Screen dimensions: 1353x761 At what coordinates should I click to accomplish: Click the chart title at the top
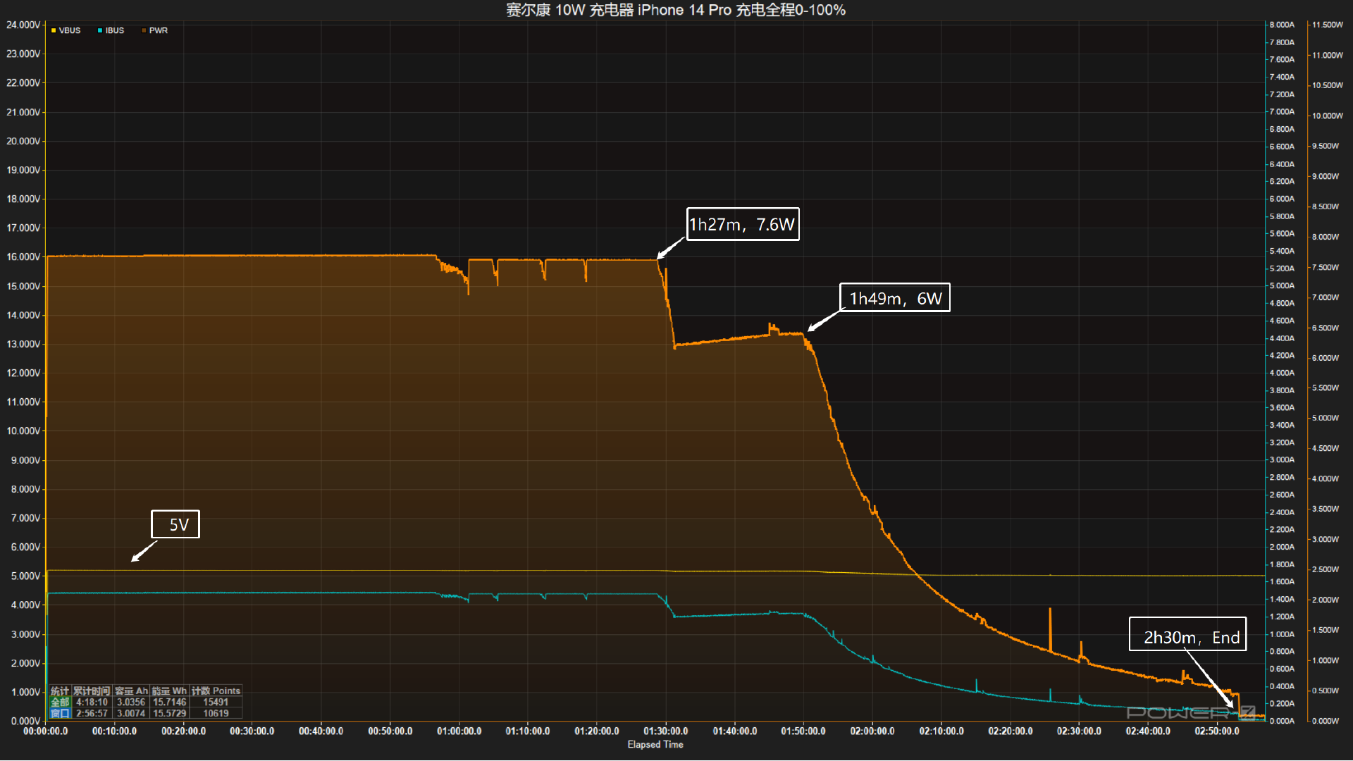click(675, 10)
